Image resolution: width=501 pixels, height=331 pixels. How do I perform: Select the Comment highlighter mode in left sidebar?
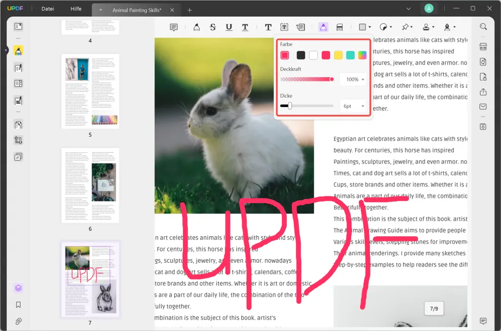pyautogui.click(x=18, y=51)
